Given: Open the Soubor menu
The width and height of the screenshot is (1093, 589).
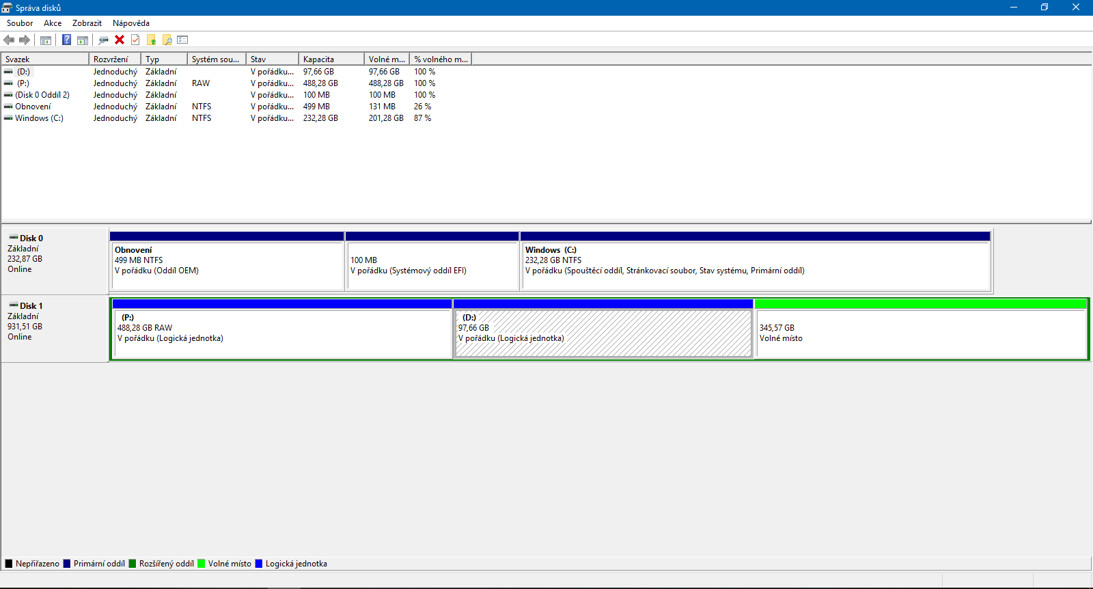Looking at the screenshot, I should [20, 23].
